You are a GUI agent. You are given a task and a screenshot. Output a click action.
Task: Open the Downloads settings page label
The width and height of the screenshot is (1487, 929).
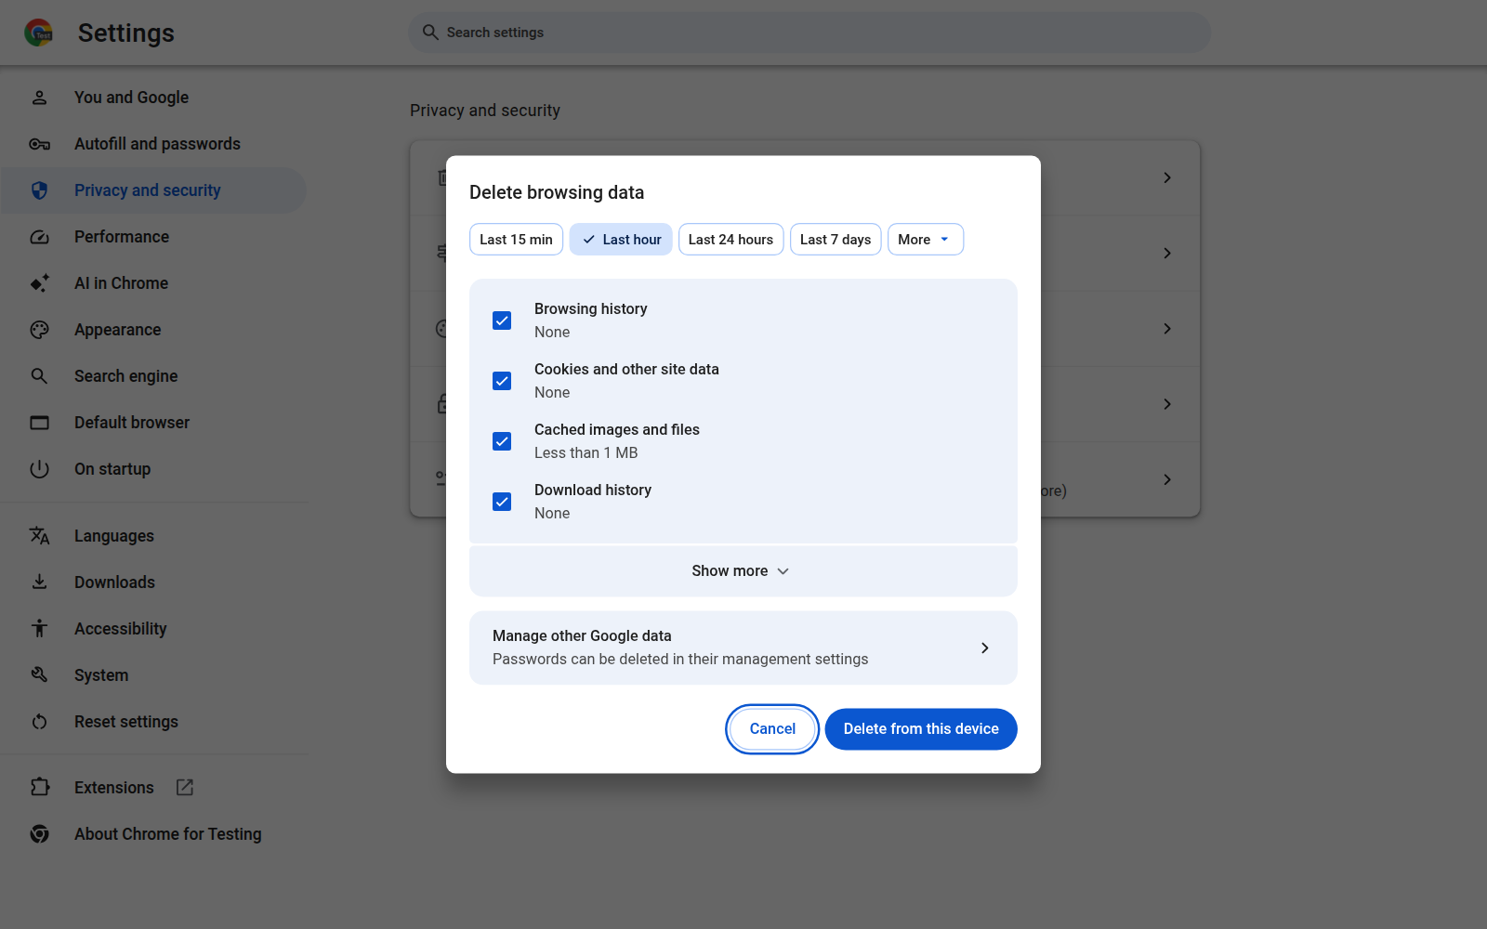pos(114,582)
